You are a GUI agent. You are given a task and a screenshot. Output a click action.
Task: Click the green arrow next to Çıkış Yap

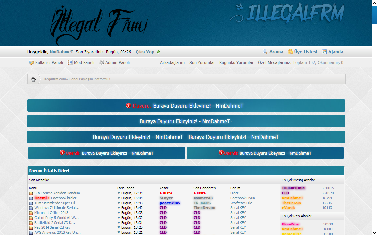point(158,52)
